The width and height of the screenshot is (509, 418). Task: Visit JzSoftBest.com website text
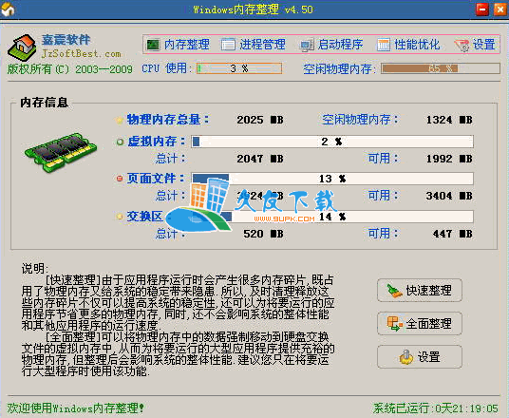(x=81, y=53)
